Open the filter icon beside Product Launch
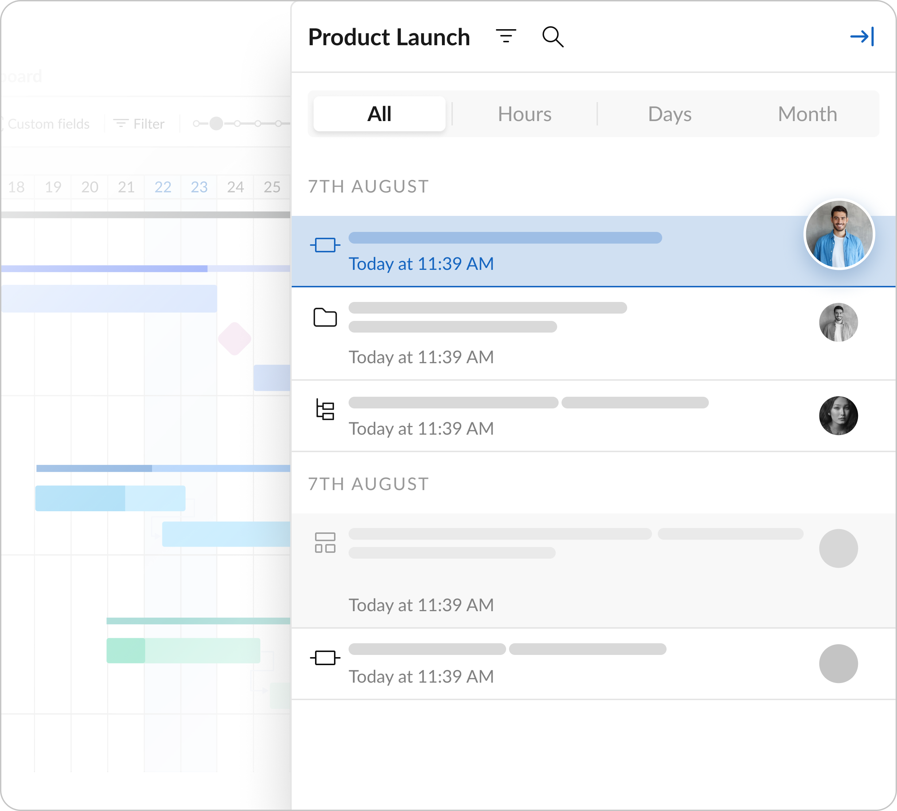The height and width of the screenshot is (811, 897). click(506, 36)
